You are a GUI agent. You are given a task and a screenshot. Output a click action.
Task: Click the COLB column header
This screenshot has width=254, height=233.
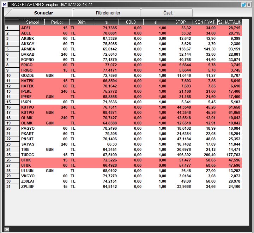click(x=131, y=22)
